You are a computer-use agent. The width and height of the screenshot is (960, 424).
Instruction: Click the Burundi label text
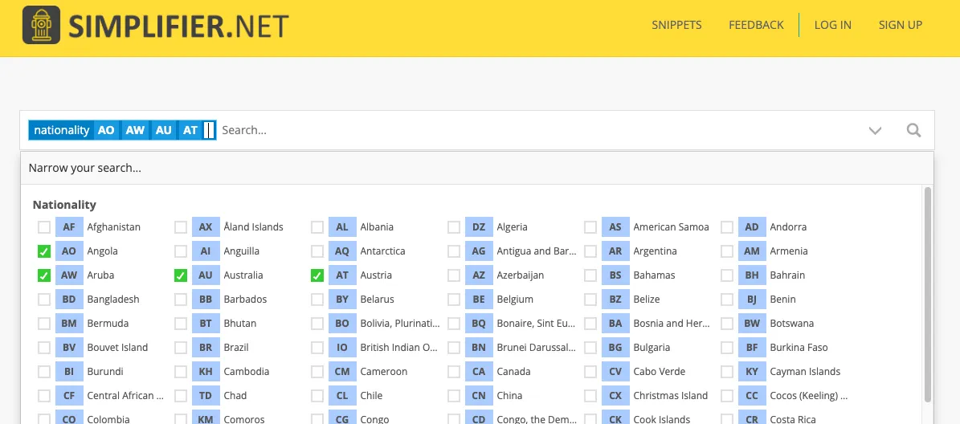[105, 371]
